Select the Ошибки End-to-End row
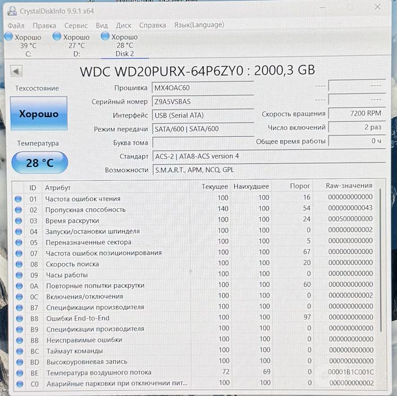This screenshot has height=396, width=397. [x=194, y=318]
